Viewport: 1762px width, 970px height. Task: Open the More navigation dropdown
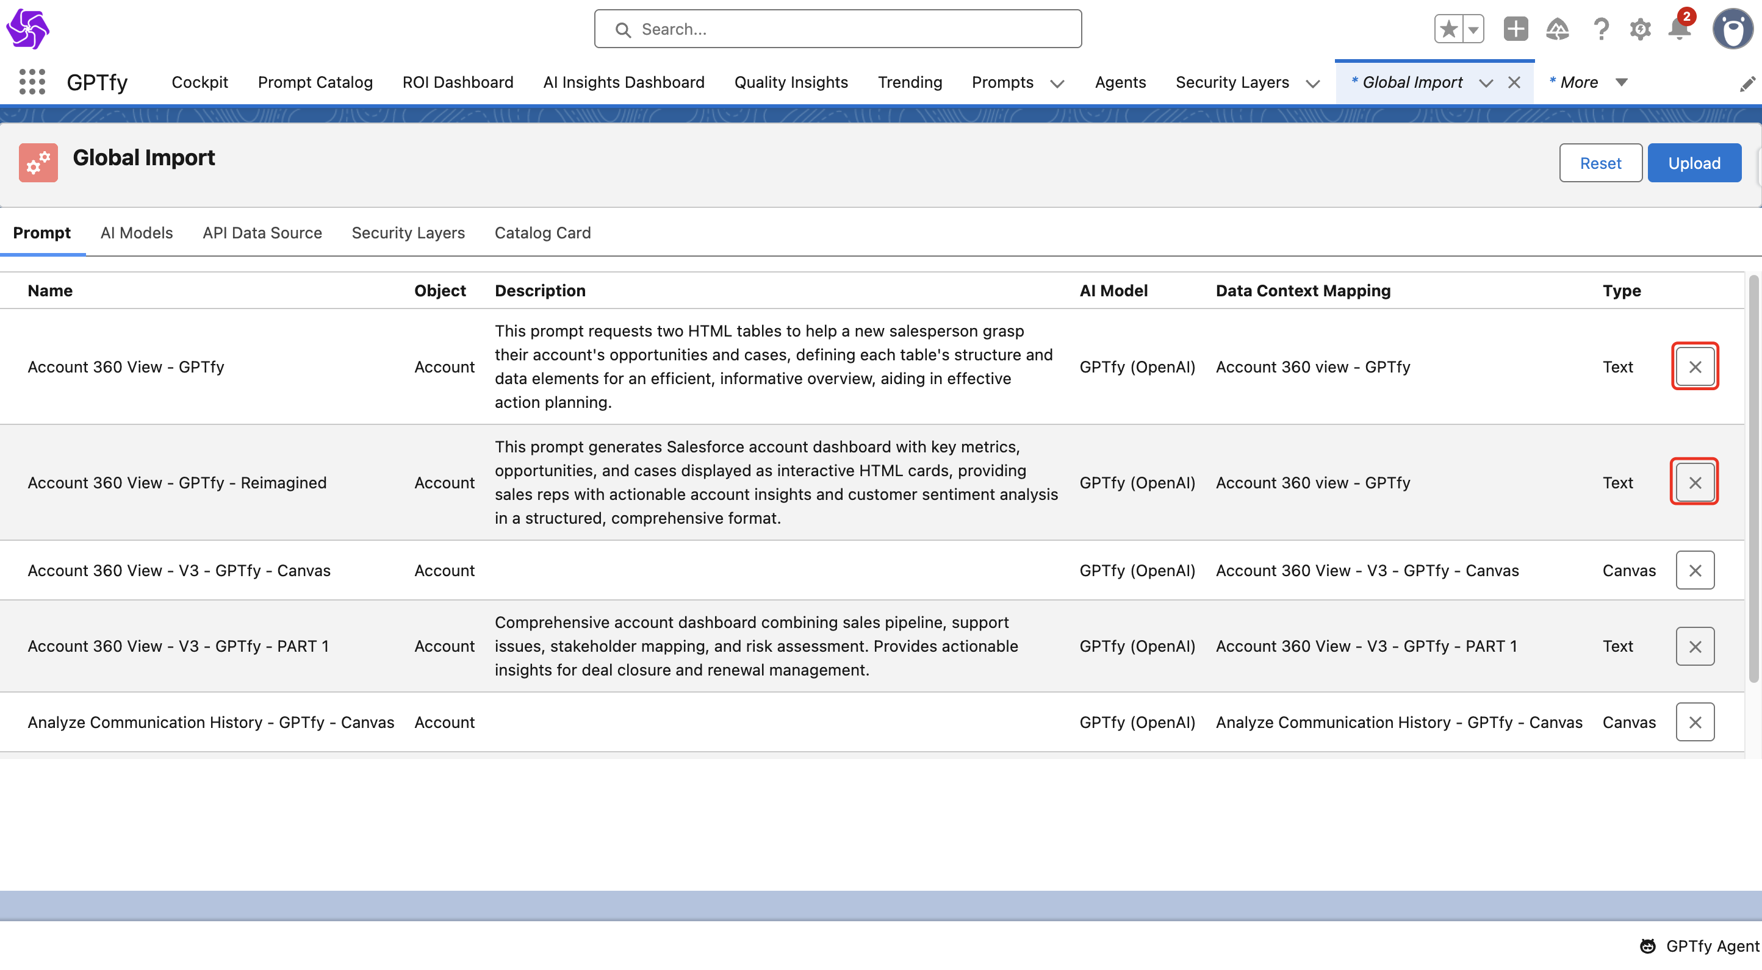coord(1621,82)
